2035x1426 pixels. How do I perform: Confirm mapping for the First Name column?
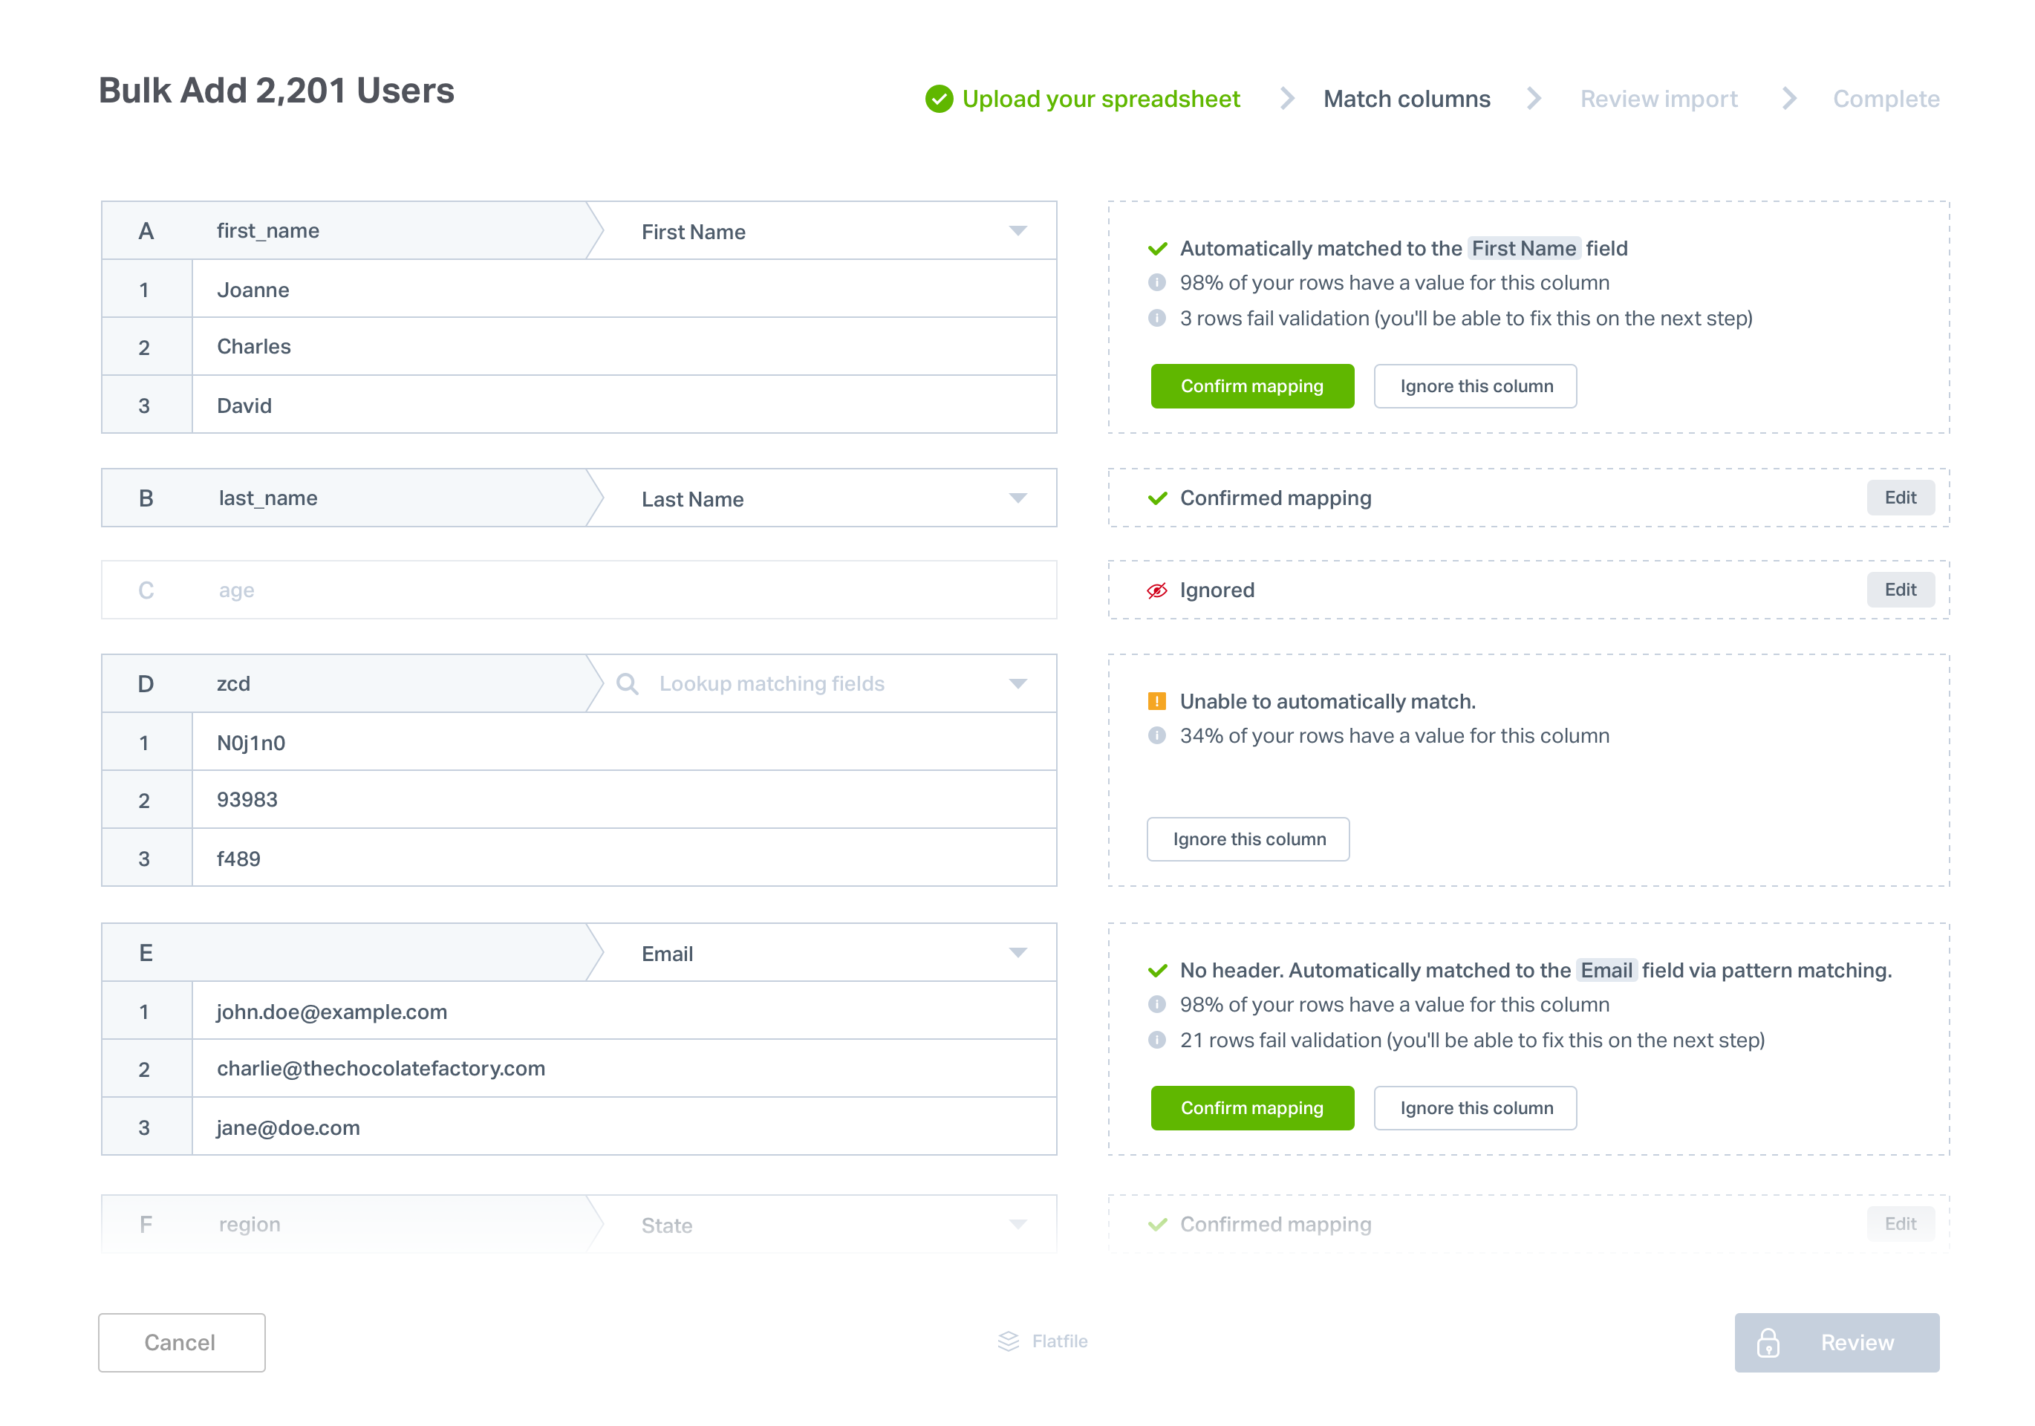tap(1251, 386)
